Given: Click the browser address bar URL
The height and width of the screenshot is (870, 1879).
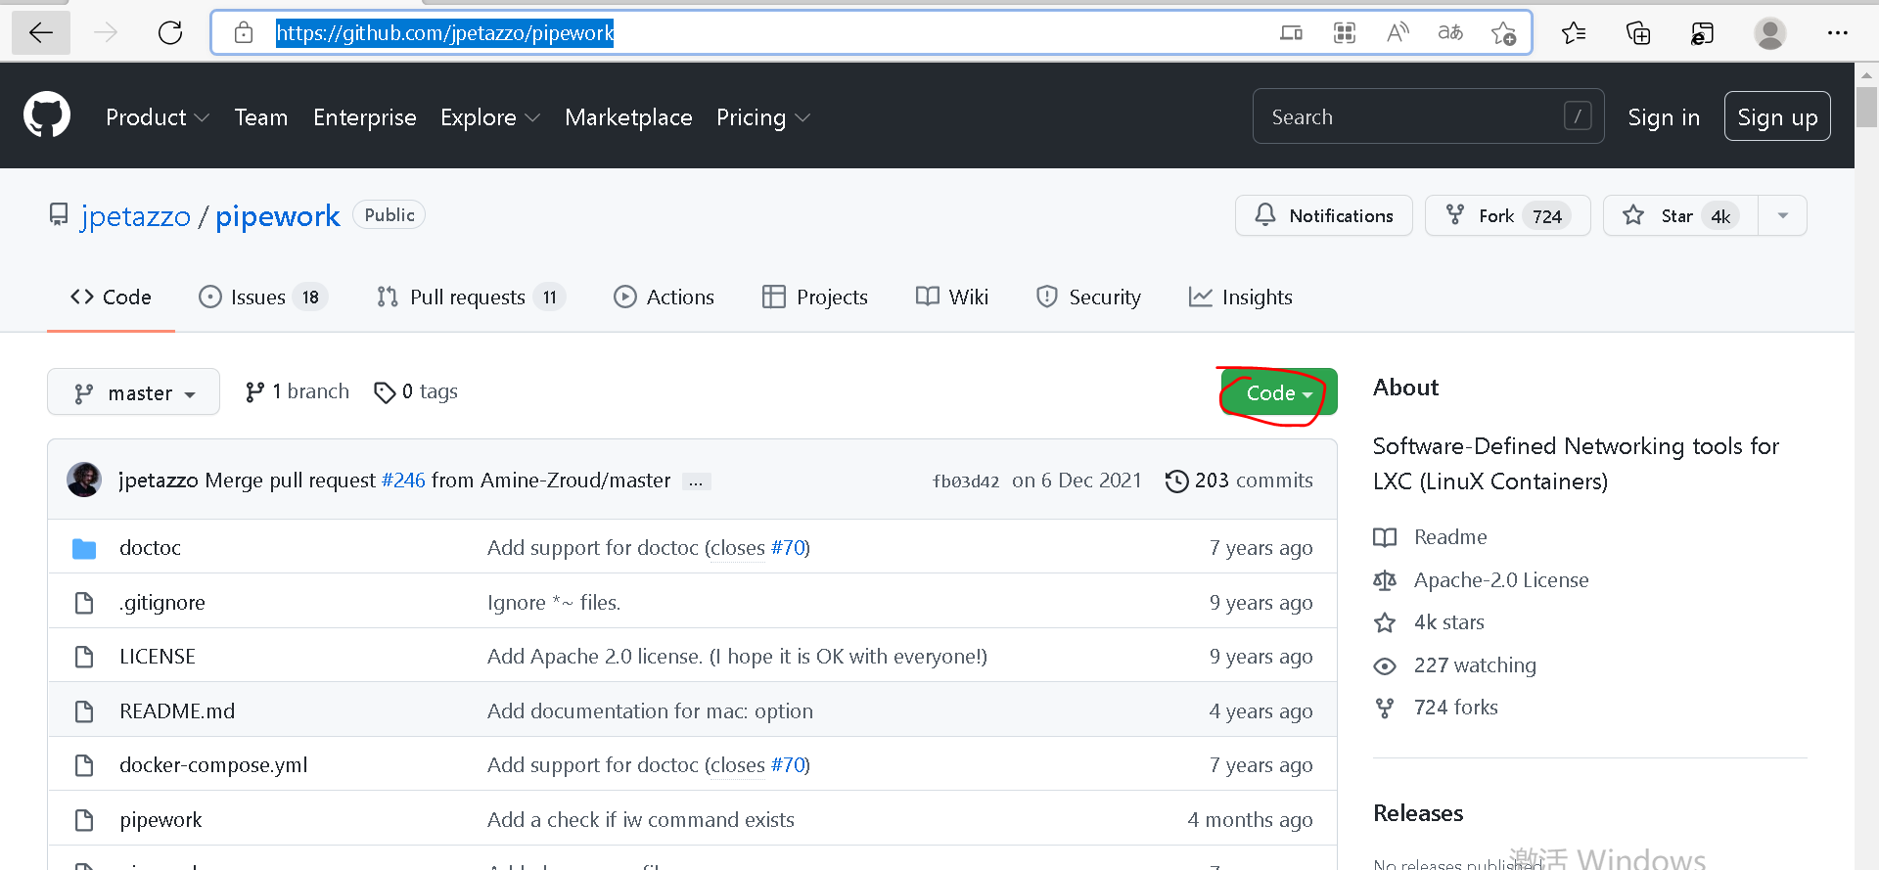Looking at the screenshot, I should point(445,33).
